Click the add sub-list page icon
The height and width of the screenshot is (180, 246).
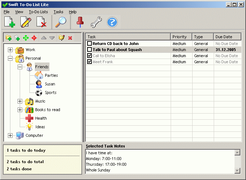pos(17,38)
